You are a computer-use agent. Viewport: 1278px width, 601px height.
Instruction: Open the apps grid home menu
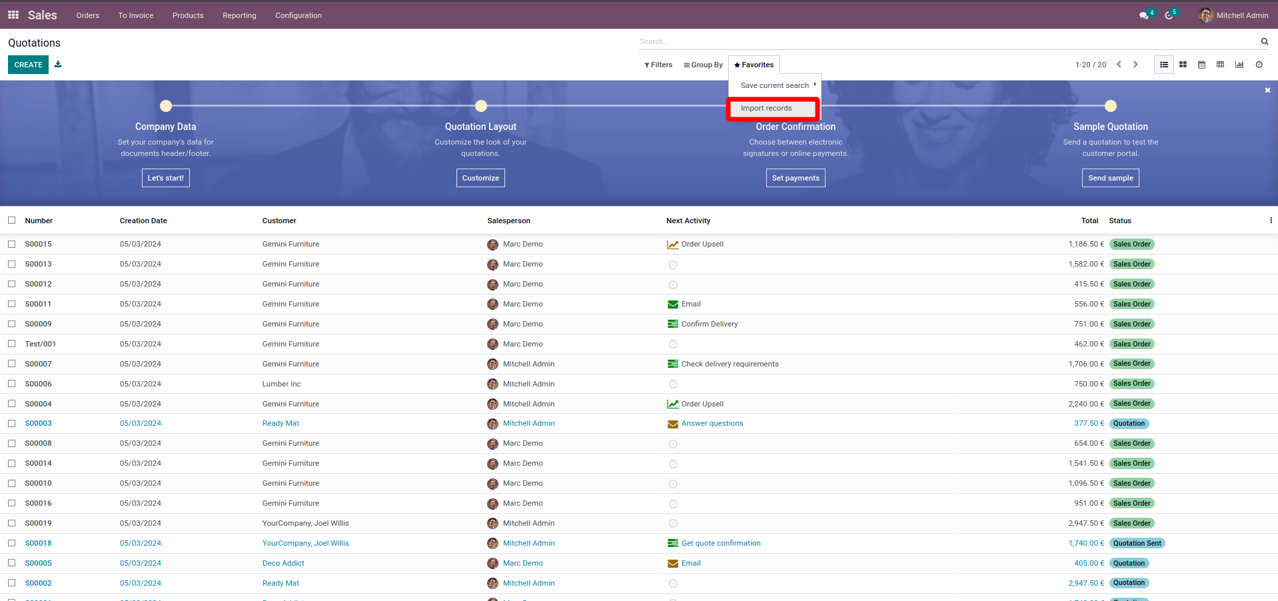pyautogui.click(x=13, y=15)
